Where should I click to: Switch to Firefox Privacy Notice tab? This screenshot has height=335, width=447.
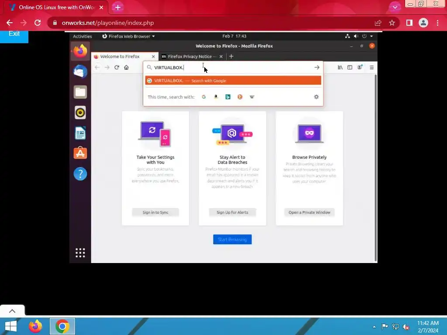point(192,56)
